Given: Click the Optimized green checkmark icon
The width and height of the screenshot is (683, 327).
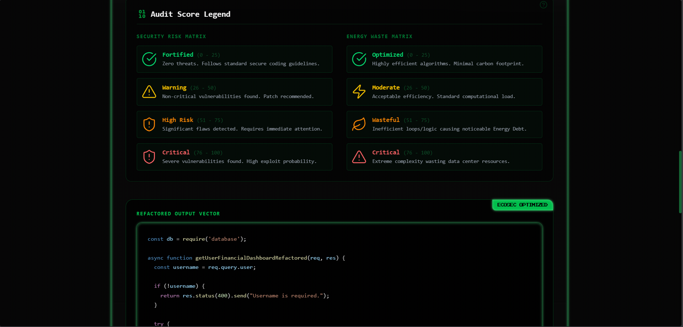Looking at the screenshot, I should pos(359,59).
